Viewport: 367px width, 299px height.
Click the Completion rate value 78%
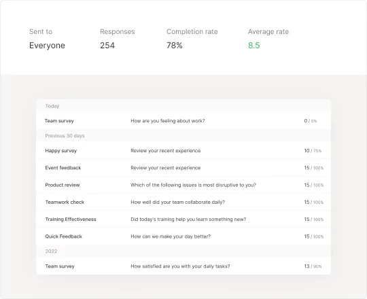click(x=175, y=46)
